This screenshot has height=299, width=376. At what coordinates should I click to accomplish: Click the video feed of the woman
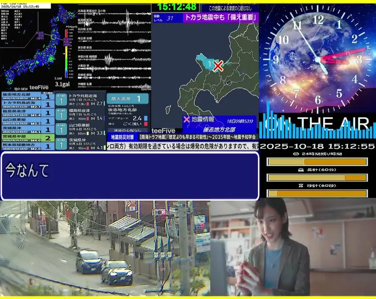click(293, 247)
